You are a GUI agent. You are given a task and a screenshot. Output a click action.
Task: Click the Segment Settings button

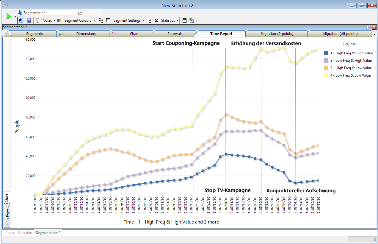pos(127,20)
